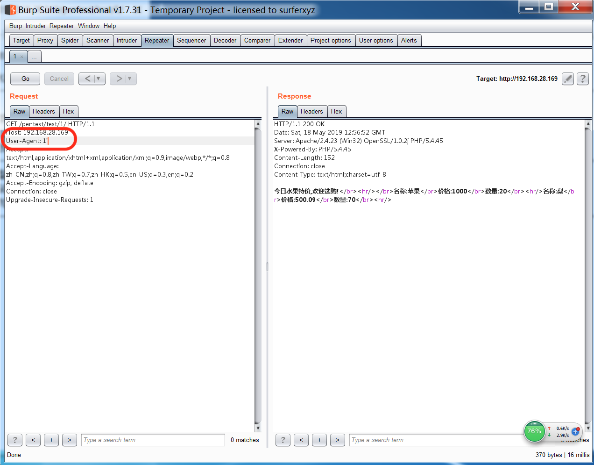Open the forward history dropdown arrow

pyautogui.click(x=130, y=79)
